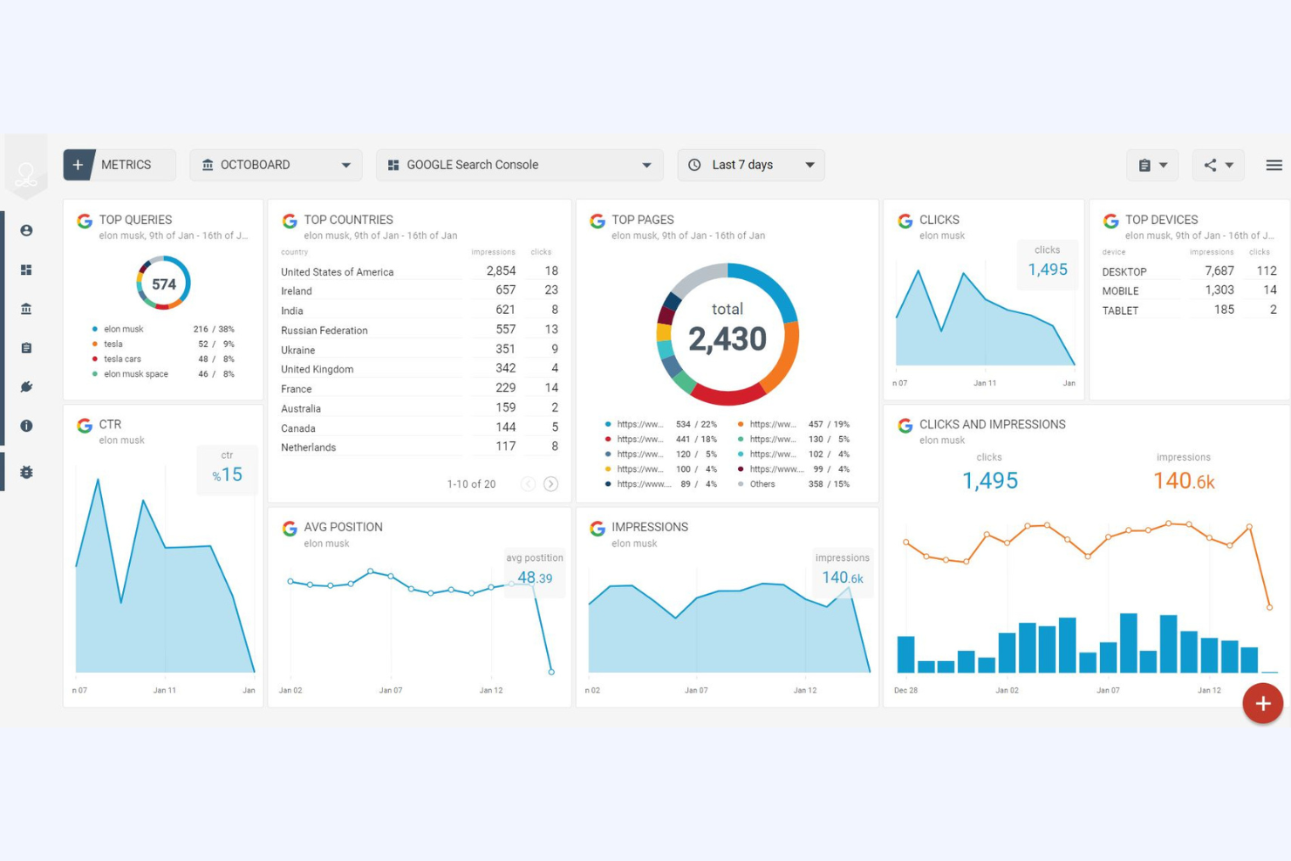Screen dimensions: 1291x861
Task: Click Google icon on IMPRESSIONS widget
Action: point(598,528)
